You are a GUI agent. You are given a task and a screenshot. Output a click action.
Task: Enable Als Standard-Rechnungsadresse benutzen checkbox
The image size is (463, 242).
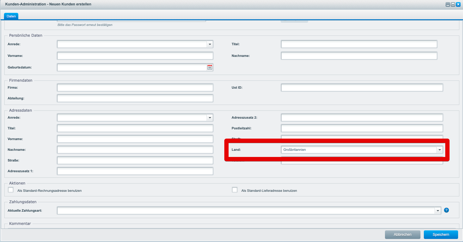tap(11, 190)
